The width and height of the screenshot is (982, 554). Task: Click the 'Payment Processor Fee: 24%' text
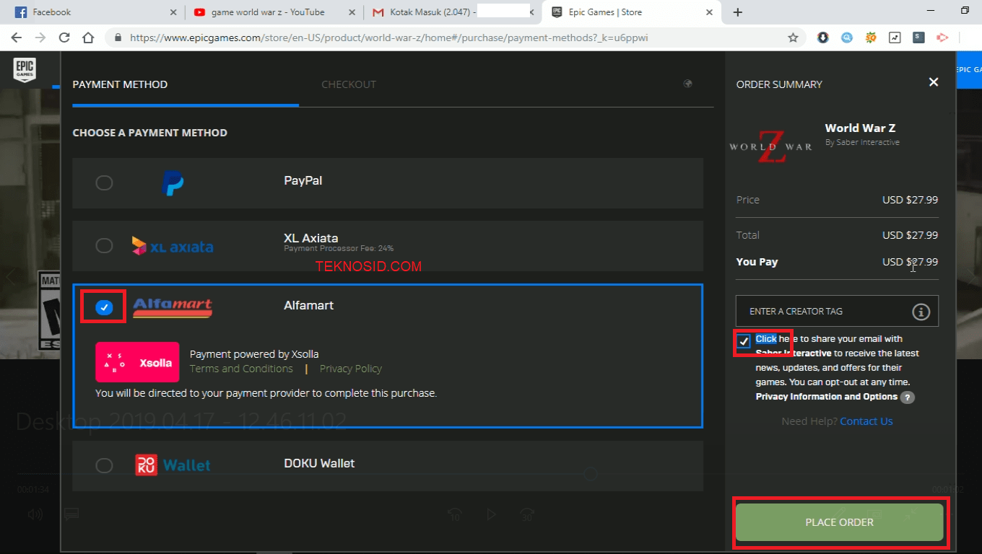coord(339,249)
